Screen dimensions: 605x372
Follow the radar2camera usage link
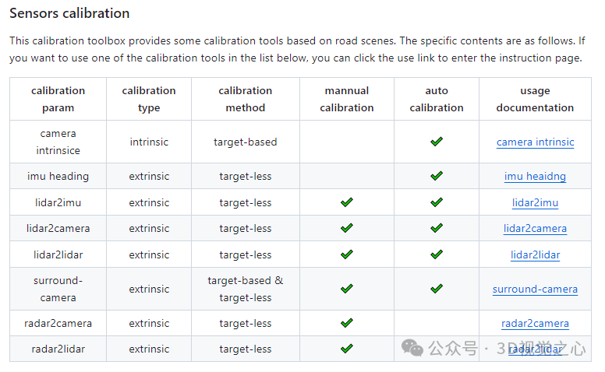pyautogui.click(x=535, y=324)
